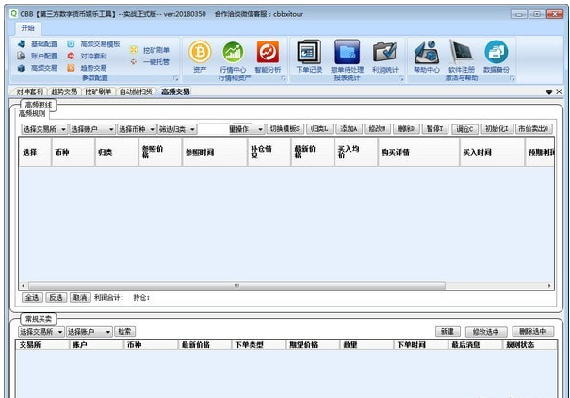
Task: Click the 反选 invert selection button
Action: coord(56,298)
